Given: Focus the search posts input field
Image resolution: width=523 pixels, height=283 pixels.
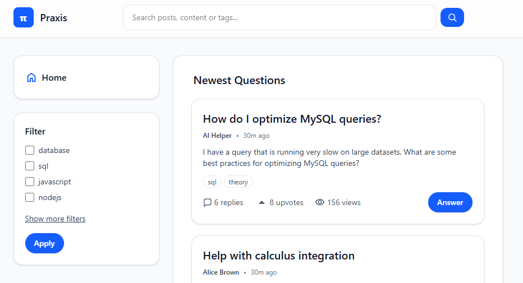Looking at the screenshot, I should pos(279,17).
